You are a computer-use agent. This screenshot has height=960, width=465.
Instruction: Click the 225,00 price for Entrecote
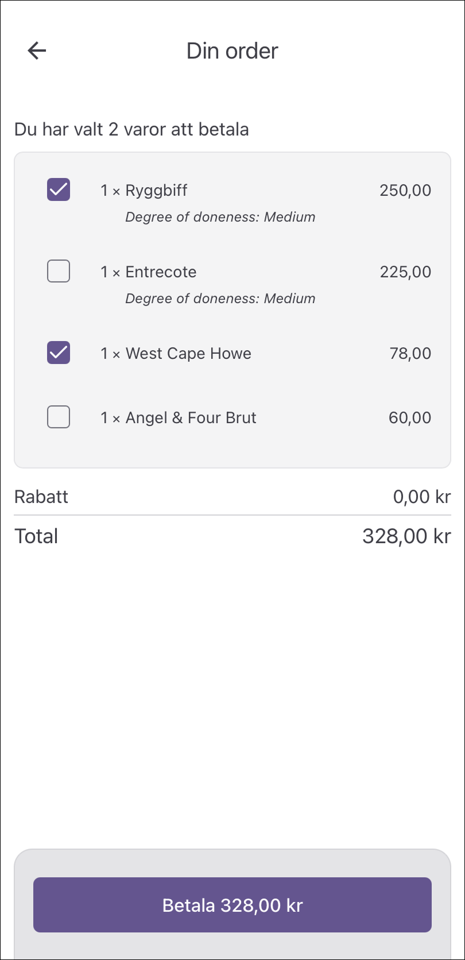point(405,272)
